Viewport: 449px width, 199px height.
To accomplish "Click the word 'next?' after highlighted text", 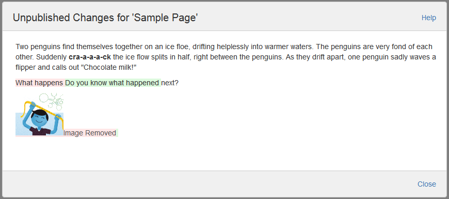I will 170,83.
